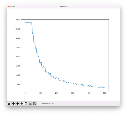The image size is (127, 115).
Task: Save the figure with the disk icon
Action: pyautogui.click(x=35, y=104)
